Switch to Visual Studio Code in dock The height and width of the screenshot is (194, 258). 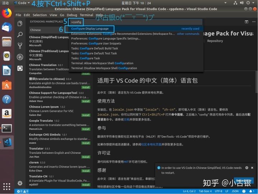7,142
